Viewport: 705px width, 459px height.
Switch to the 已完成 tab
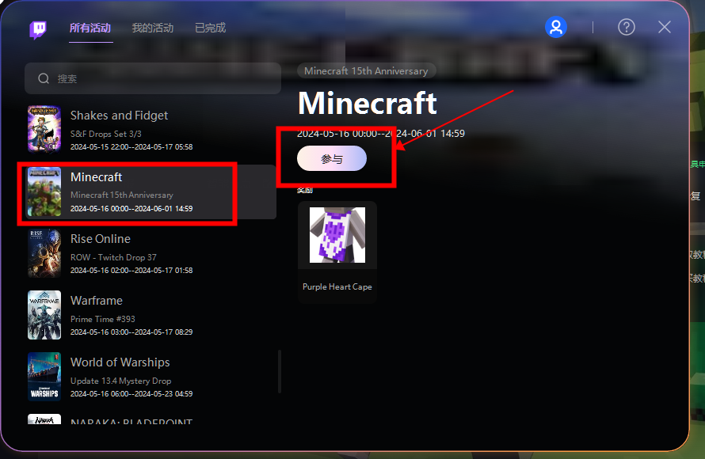coord(211,28)
